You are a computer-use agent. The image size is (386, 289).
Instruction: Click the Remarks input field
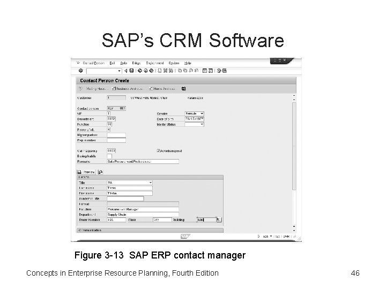(x=143, y=162)
